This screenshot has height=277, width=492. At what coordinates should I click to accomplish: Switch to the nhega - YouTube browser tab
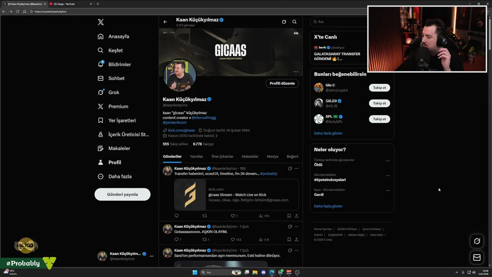[70, 4]
